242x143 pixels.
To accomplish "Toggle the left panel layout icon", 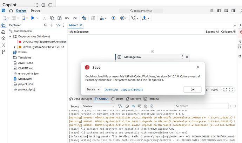I will tap(219, 11).
